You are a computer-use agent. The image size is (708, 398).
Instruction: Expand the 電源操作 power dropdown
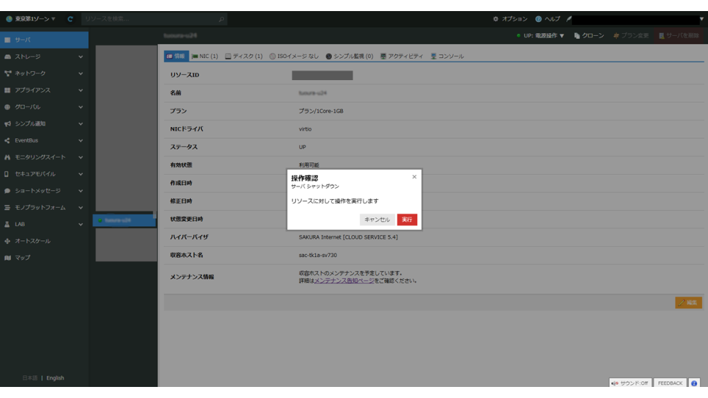(x=544, y=35)
